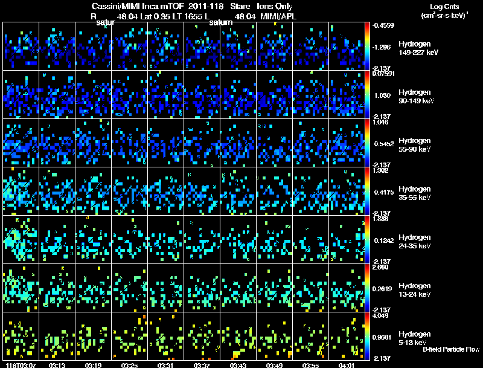Click the -1.296 color scale value
The image size is (483, 368).
tap(382, 47)
